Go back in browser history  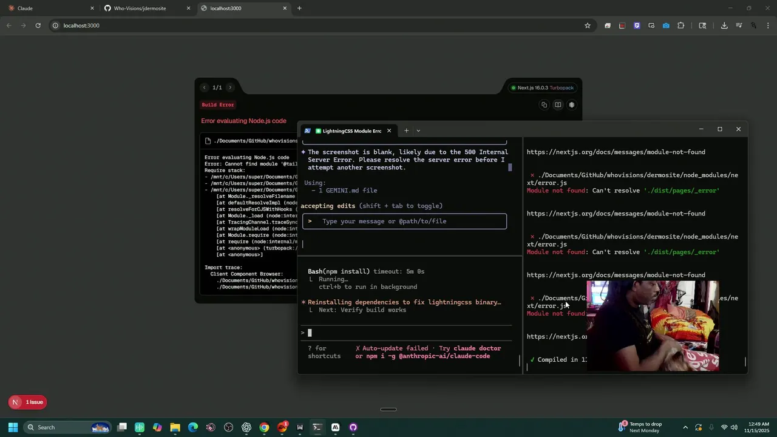coord(8,25)
